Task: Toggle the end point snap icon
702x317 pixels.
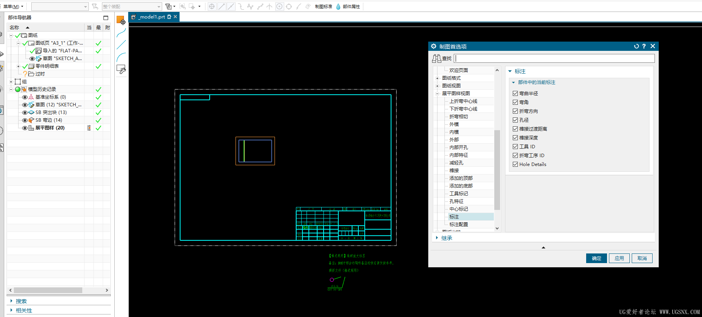Action: click(x=221, y=7)
